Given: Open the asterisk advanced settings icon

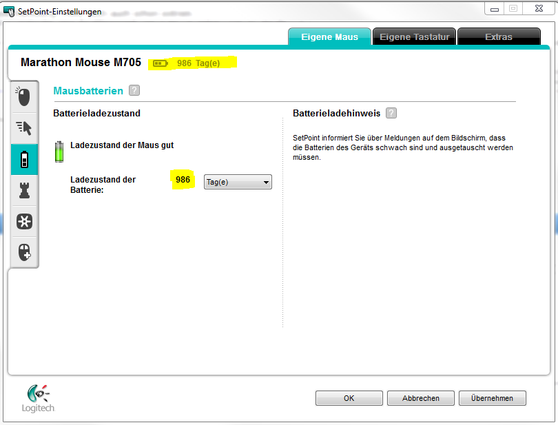Looking at the screenshot, I should tap(24, 221).
